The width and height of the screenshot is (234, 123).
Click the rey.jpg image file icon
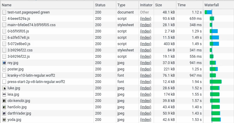point(4,63)
